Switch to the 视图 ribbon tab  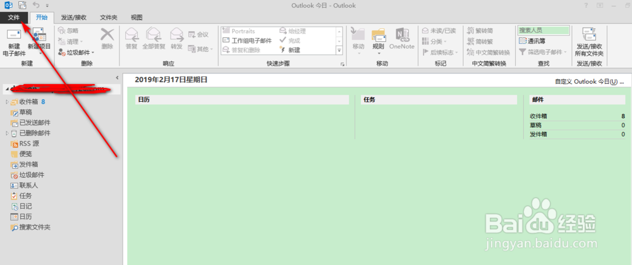(137, 17)
